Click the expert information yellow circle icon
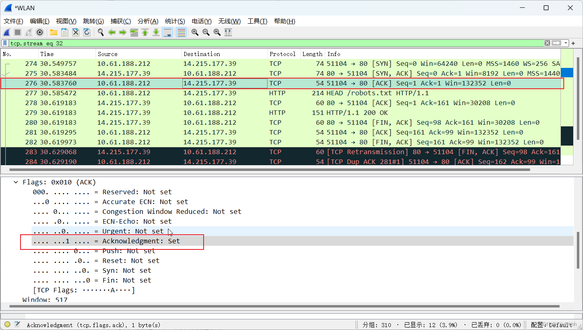Viewport: 583px width, 330px height. [x=7, y=325]
